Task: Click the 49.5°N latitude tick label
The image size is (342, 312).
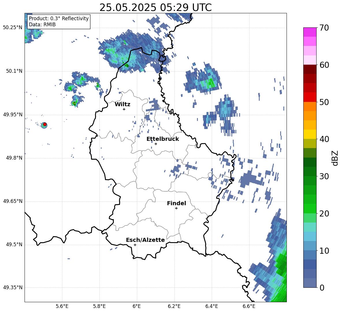Action: click(14, 244)
